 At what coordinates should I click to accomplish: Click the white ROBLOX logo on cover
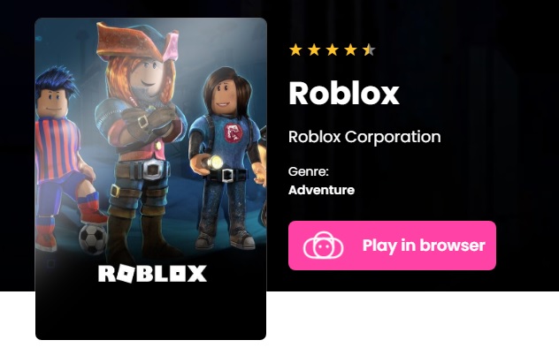(153, 274)
